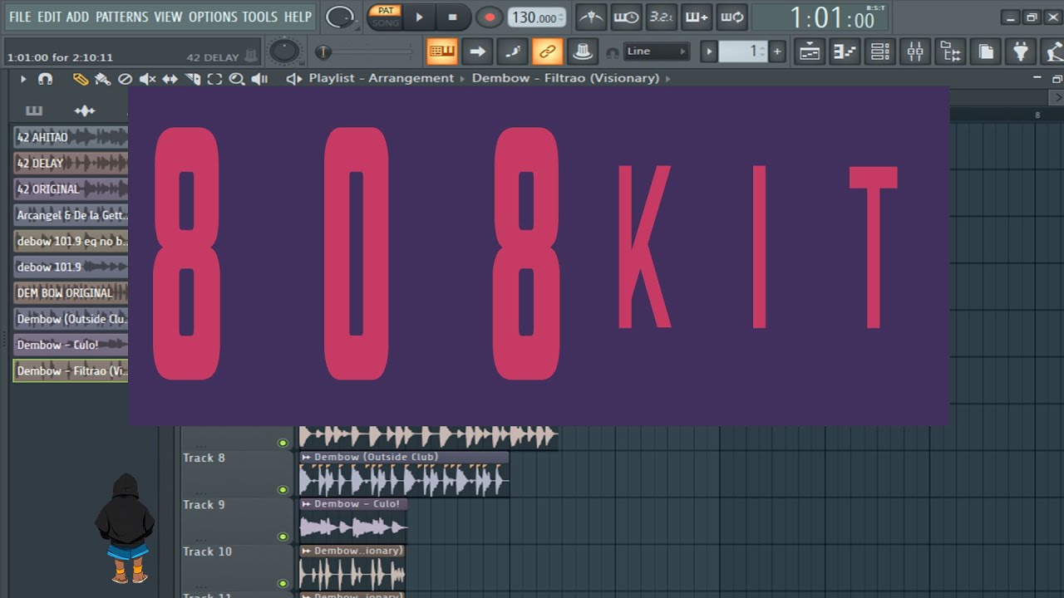This screenshot has height=598, width=1064.
Task: Open the Line snap dropdown
Action: pyautogui.click(x=657, y=51)
